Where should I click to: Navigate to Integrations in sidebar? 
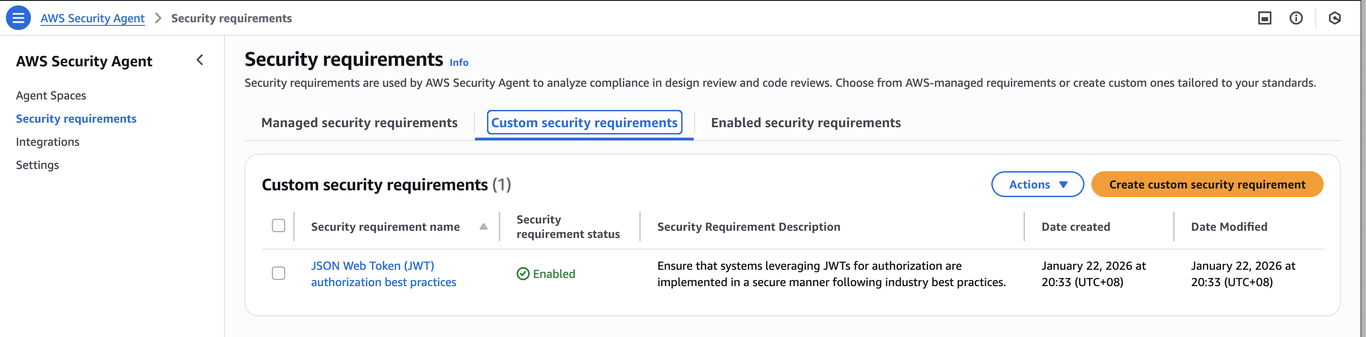click(x=48, y=142)
